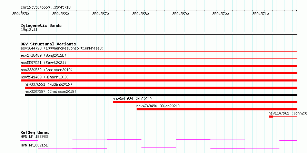Click ruler tick label 35045650

click(20, 14)
